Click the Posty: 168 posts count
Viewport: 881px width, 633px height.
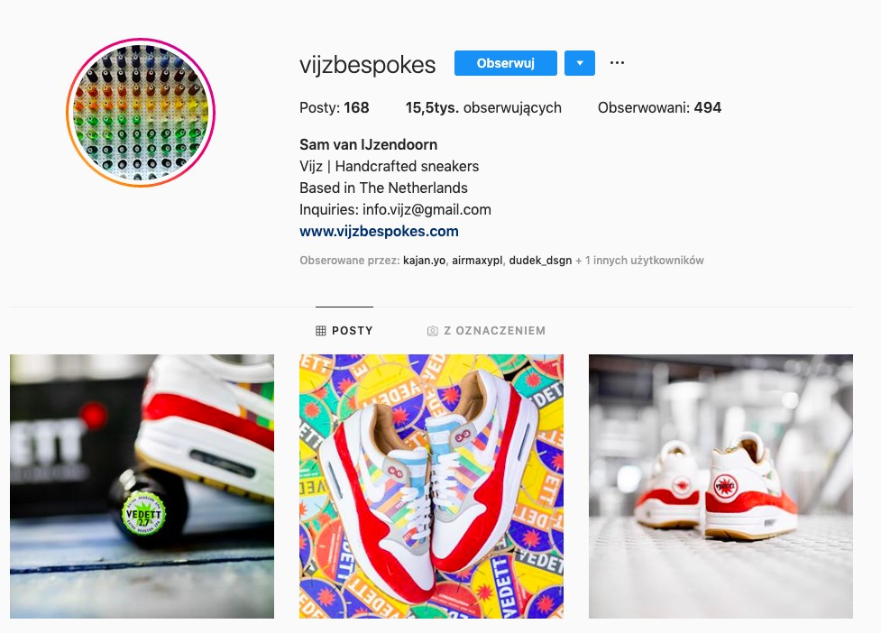[335, 108]
